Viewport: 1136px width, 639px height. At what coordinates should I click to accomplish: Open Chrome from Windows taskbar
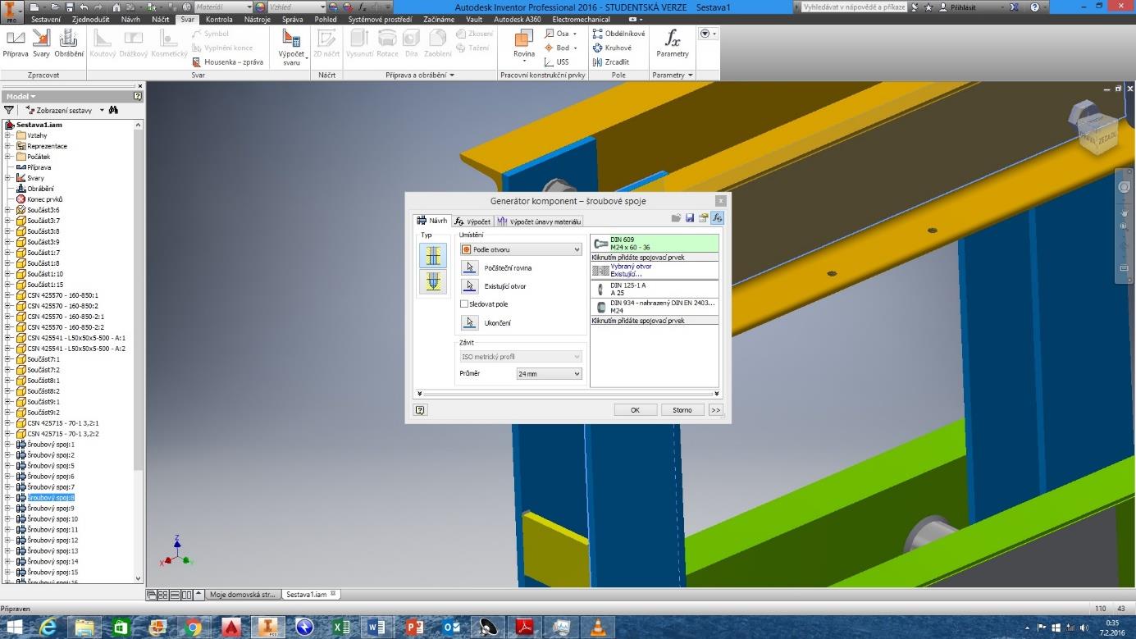point(194,627)
